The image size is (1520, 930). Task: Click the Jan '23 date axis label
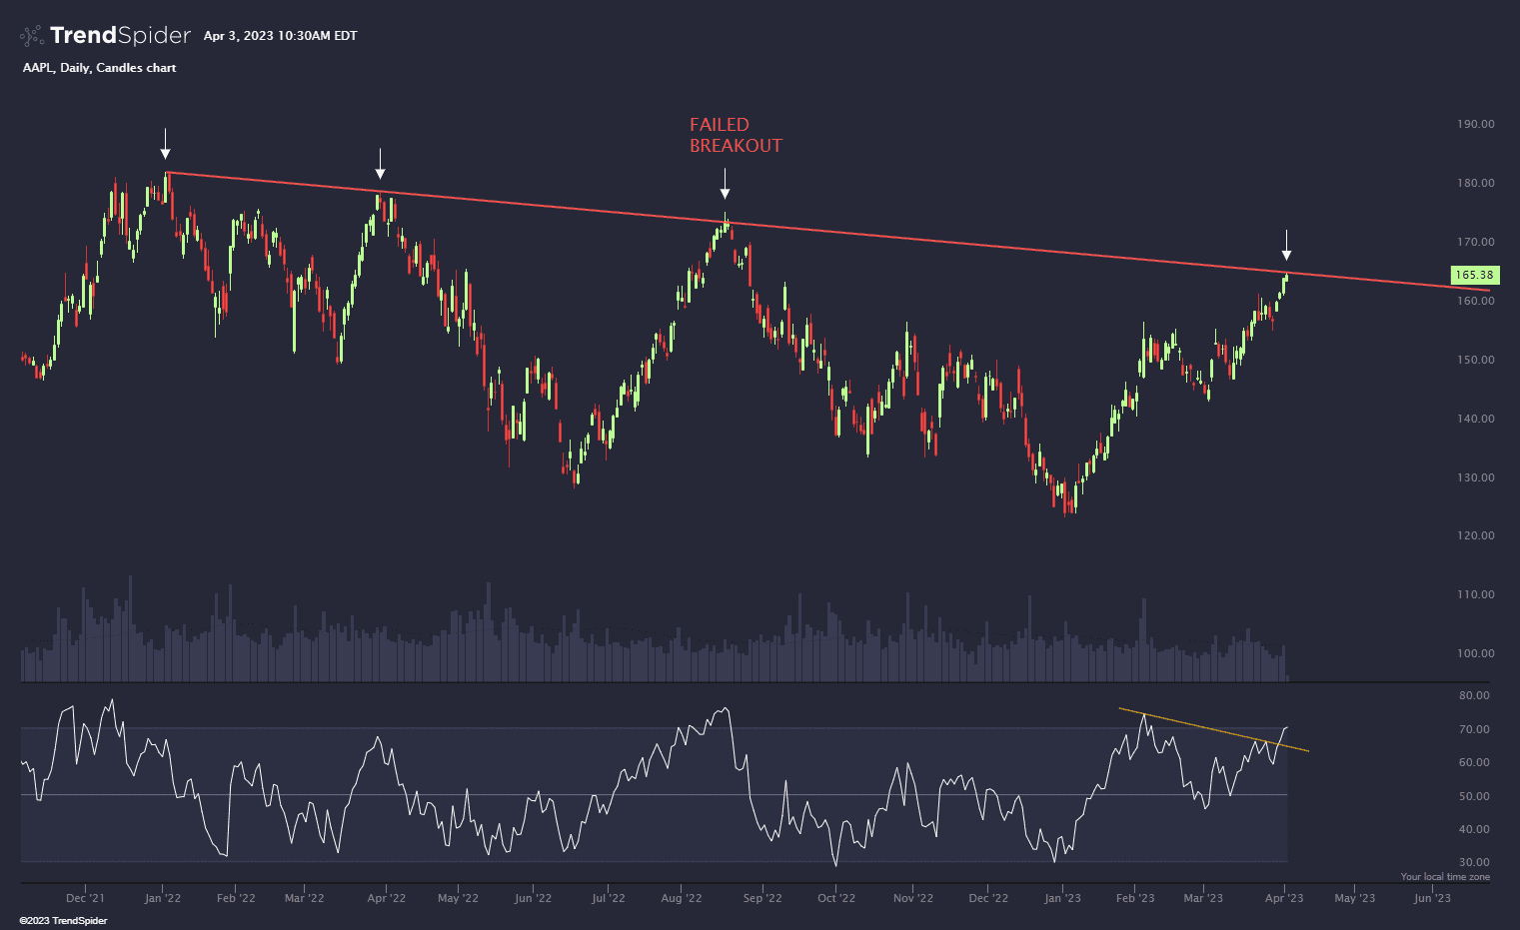(1062, 898)
